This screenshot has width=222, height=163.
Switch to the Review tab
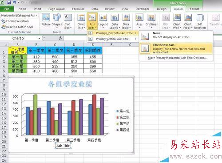(x=110, y=9)
